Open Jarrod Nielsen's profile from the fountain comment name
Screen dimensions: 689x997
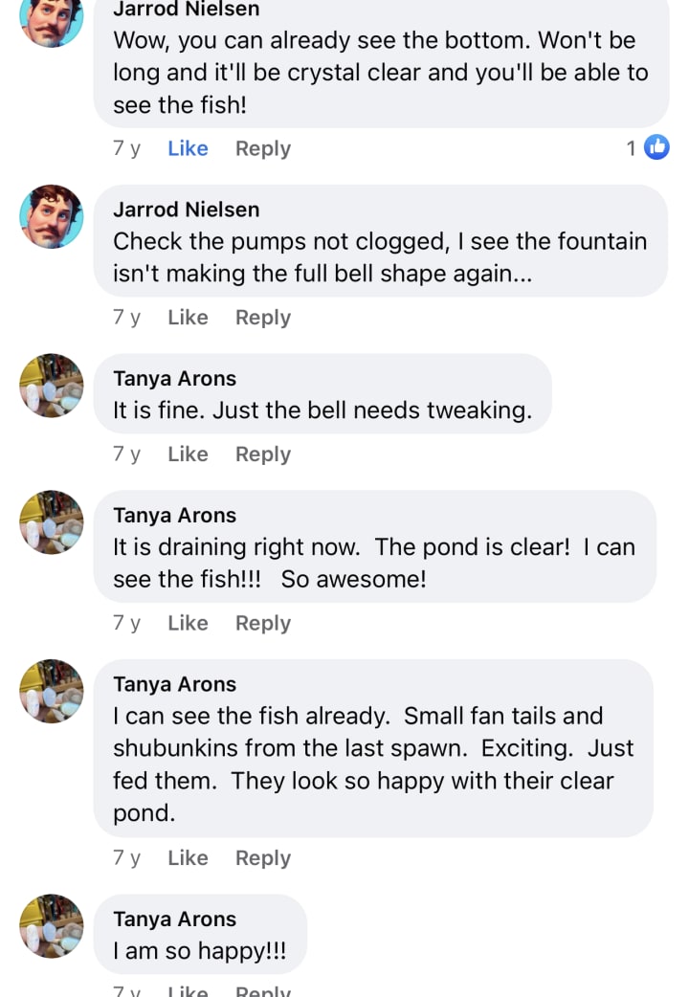(186, 210)
